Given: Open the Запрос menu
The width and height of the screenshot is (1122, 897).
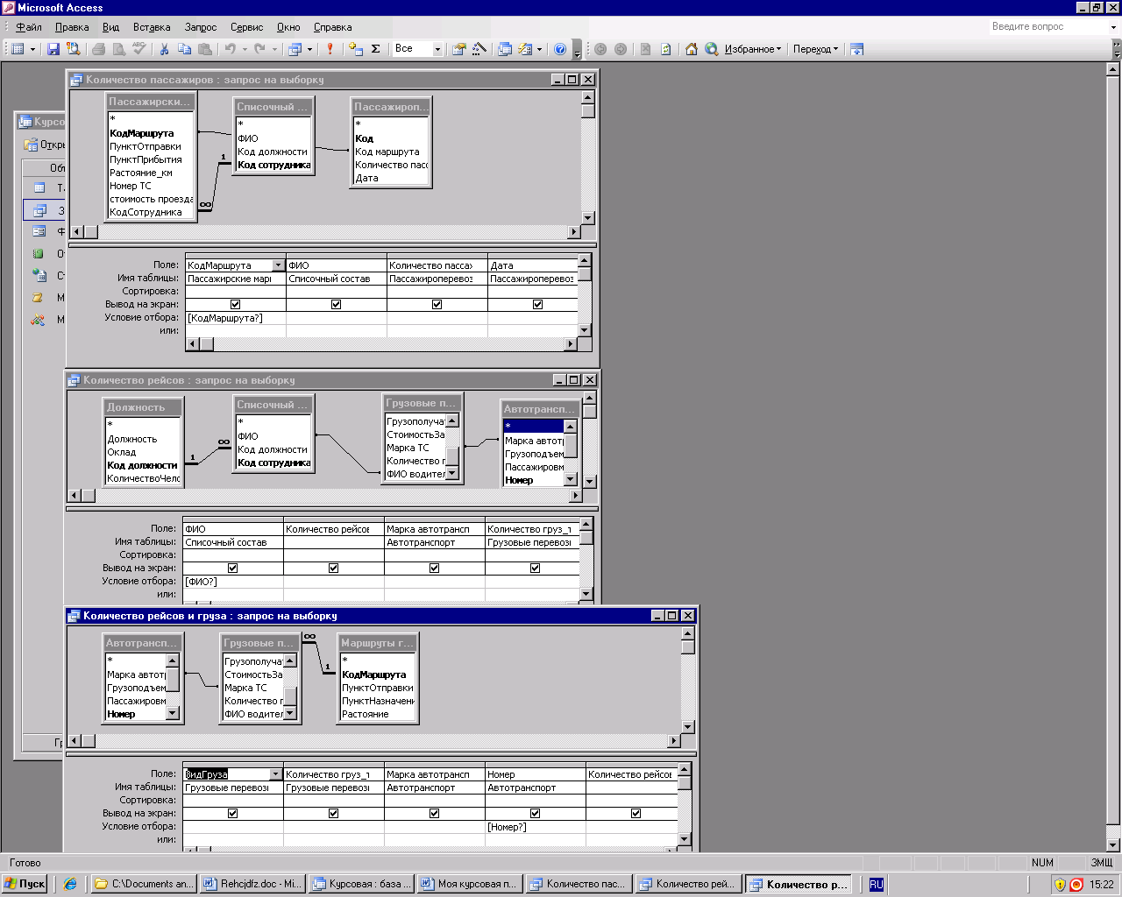Looking at the screenshot, I should [x=201, y=27].
